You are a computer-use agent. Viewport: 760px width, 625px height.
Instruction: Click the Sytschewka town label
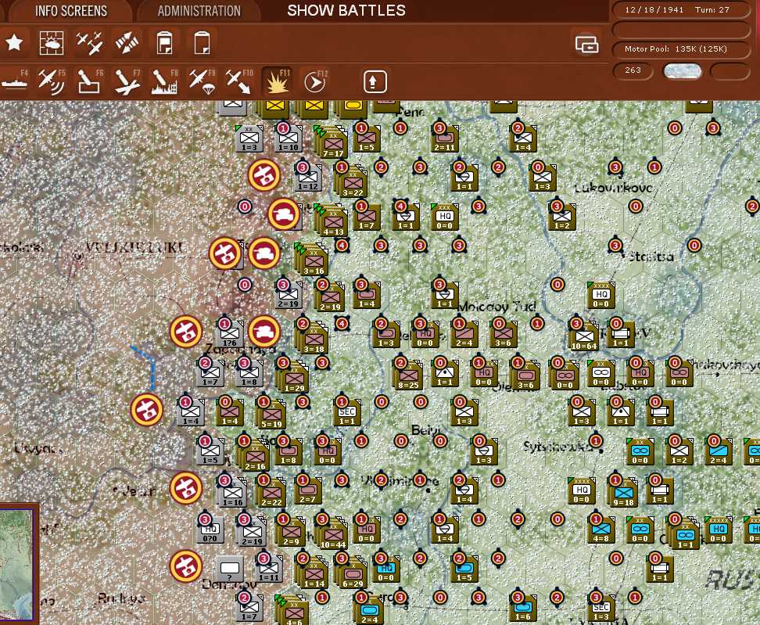click(557, 446)
